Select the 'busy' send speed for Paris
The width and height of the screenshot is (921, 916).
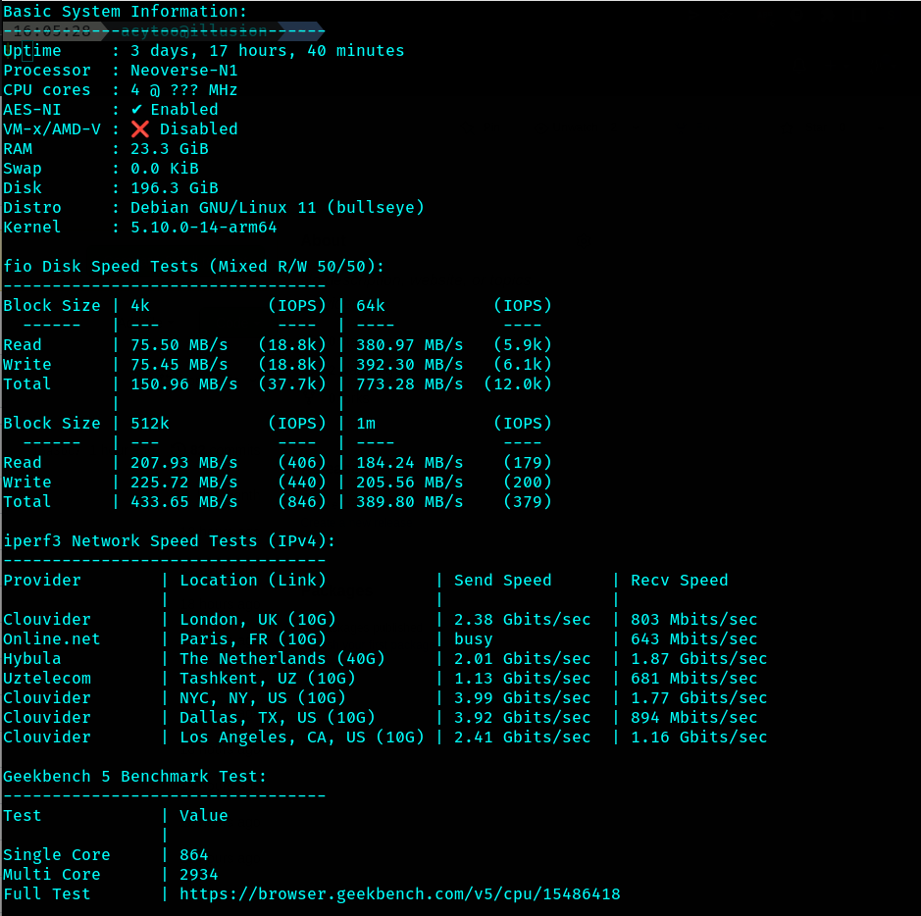tap(474, 640)
